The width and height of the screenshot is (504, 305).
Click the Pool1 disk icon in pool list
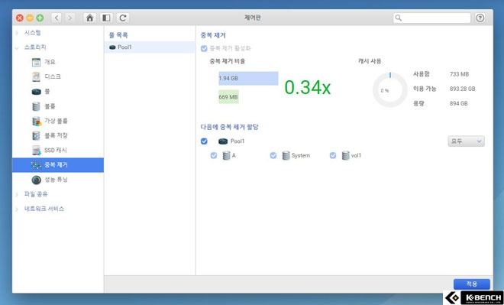(x=112, y=47)
